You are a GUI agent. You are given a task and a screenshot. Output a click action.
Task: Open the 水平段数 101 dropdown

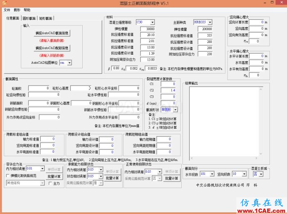212,174
